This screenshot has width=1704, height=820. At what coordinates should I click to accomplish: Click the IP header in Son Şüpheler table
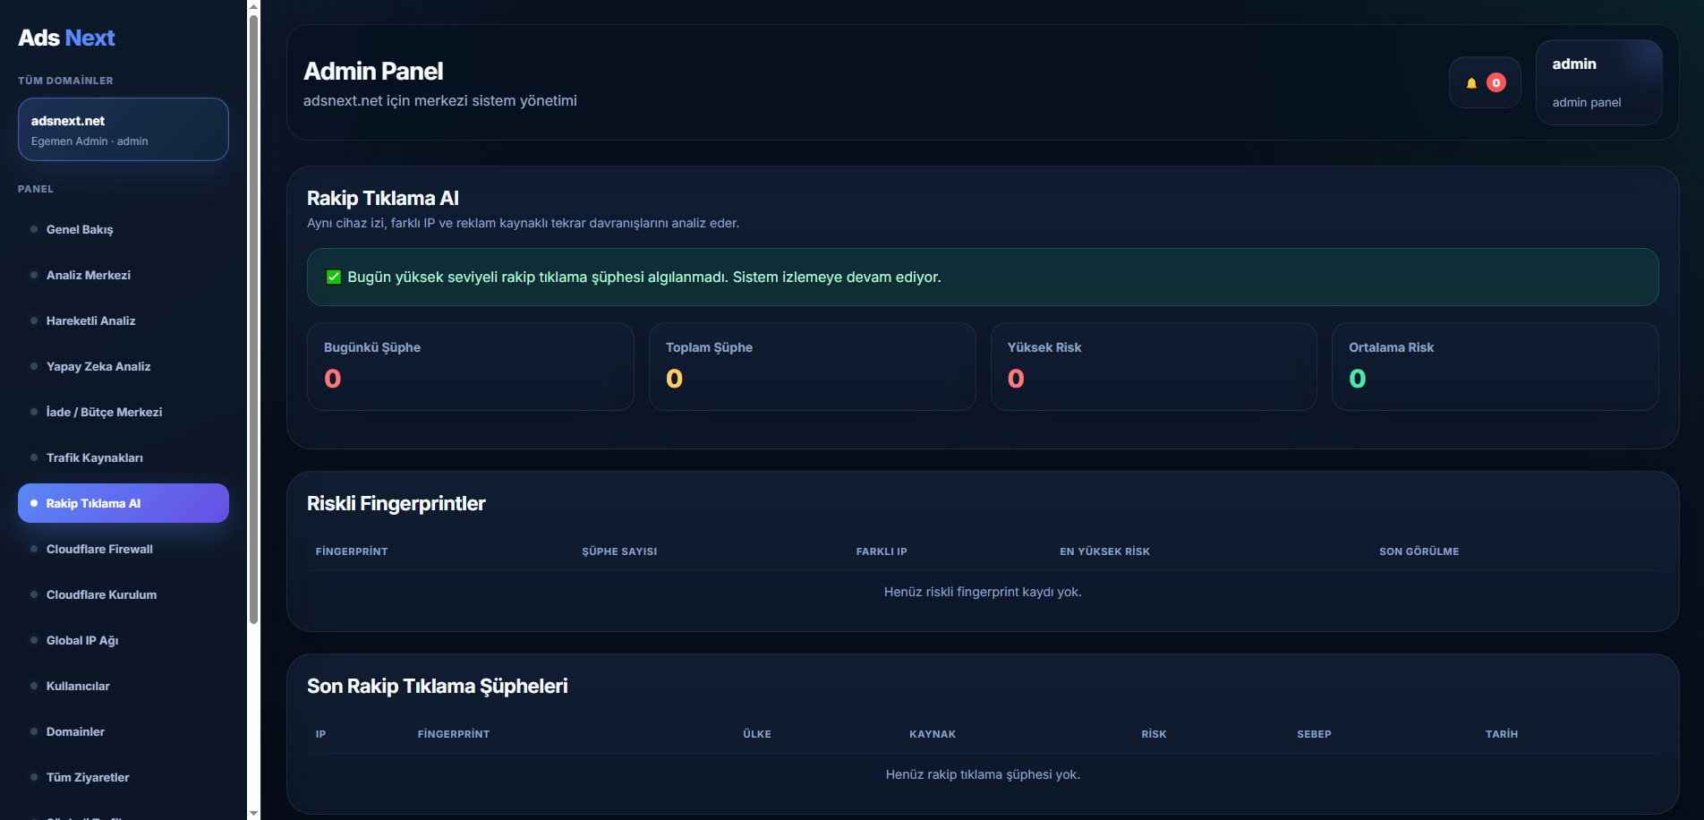(320, 734)
